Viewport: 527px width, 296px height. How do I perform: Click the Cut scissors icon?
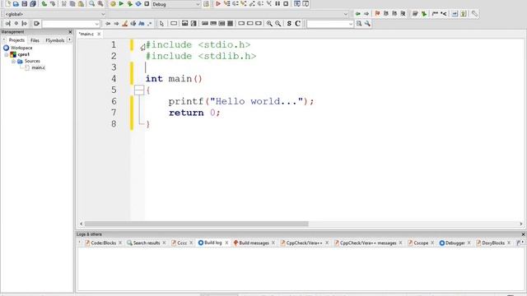[64, 4]
